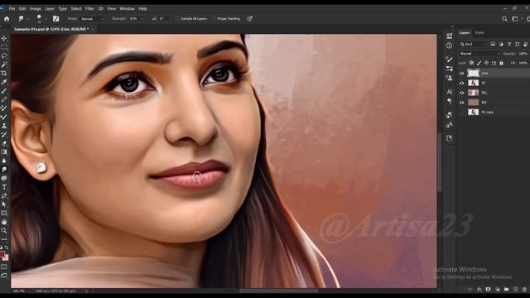The width and height of the screenshot is (530, 298).
Task: Open the search icon at top right
Action: click(x=504, y=19)
